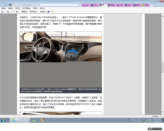Open IE Tools gear icon

162,5
